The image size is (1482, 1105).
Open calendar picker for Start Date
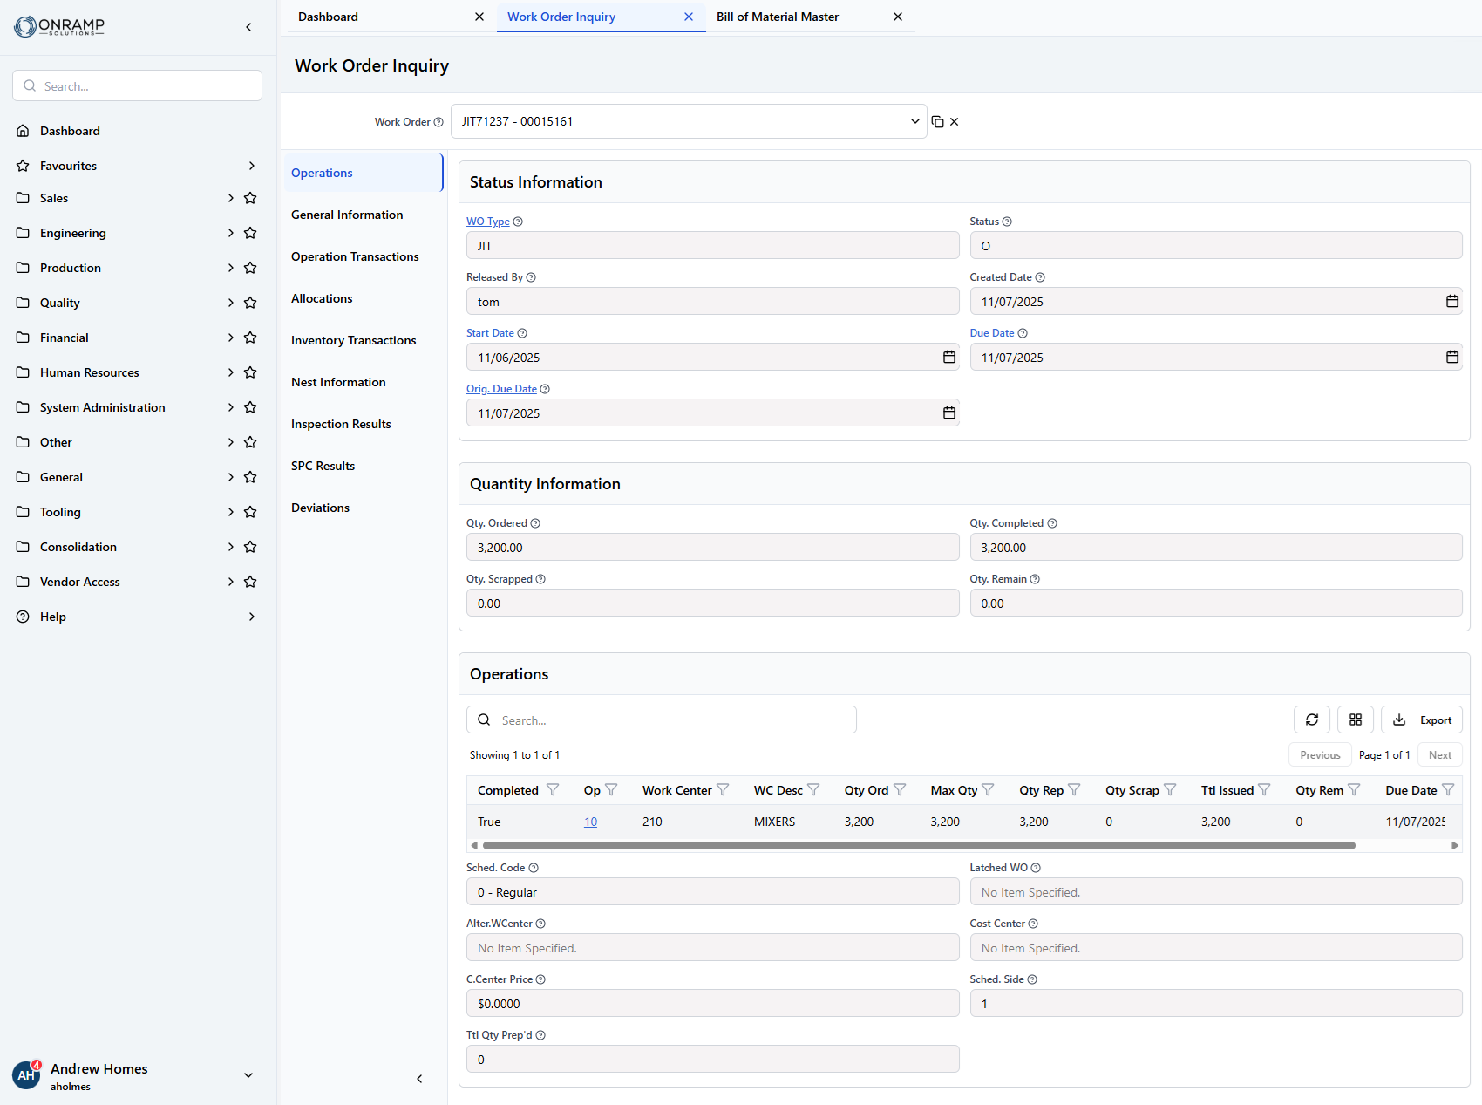[x=948, y=358]
